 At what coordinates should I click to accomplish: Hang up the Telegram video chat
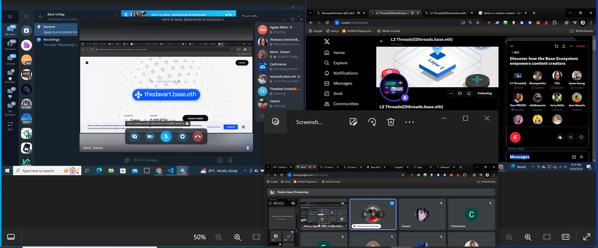click(198, 136)
